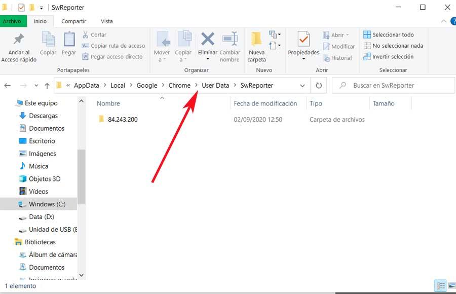The width and height of the screenshot is (456, 294).
Task: Open Imágenes in the navigation pane
Action: (x=37, y=154)
